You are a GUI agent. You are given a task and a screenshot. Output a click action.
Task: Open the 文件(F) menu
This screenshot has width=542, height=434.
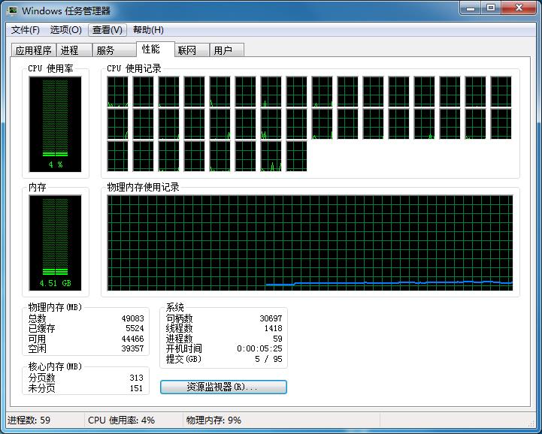26,30
